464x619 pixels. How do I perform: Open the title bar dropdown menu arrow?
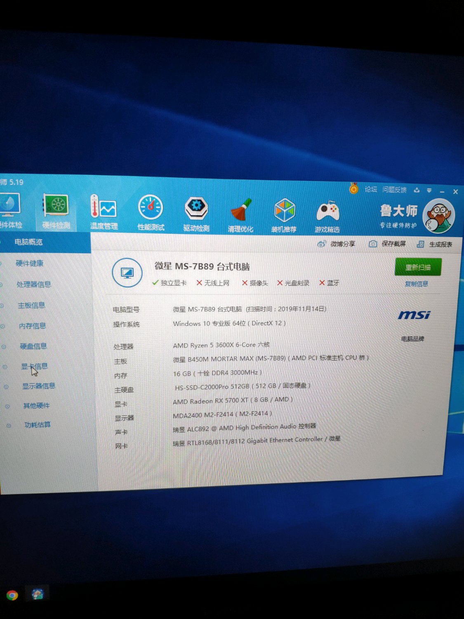point(429,191)
